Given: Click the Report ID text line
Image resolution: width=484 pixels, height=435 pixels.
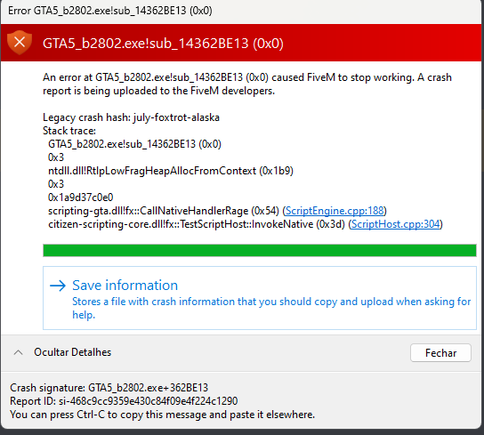Looking at the screenshot, I should click(124, 401).
